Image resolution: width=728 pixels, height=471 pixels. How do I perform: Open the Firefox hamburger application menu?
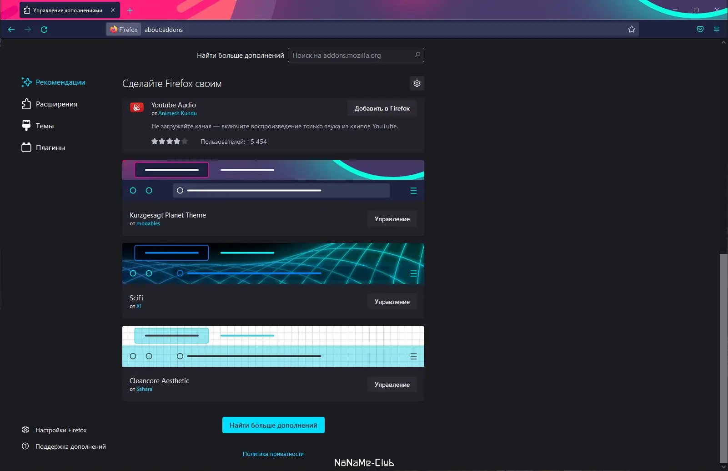pos(717,30)
